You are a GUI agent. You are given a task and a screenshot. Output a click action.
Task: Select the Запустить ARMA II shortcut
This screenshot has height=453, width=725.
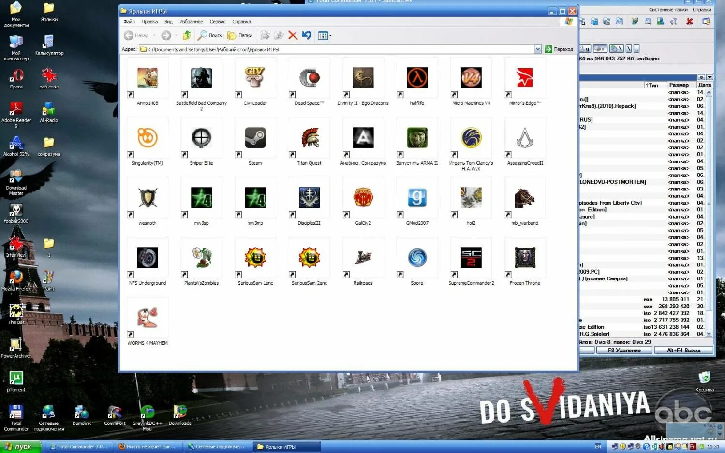[417, 138]
